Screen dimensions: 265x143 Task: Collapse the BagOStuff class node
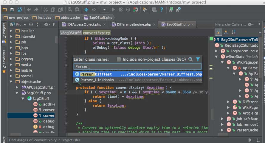[x=23, y=99]
